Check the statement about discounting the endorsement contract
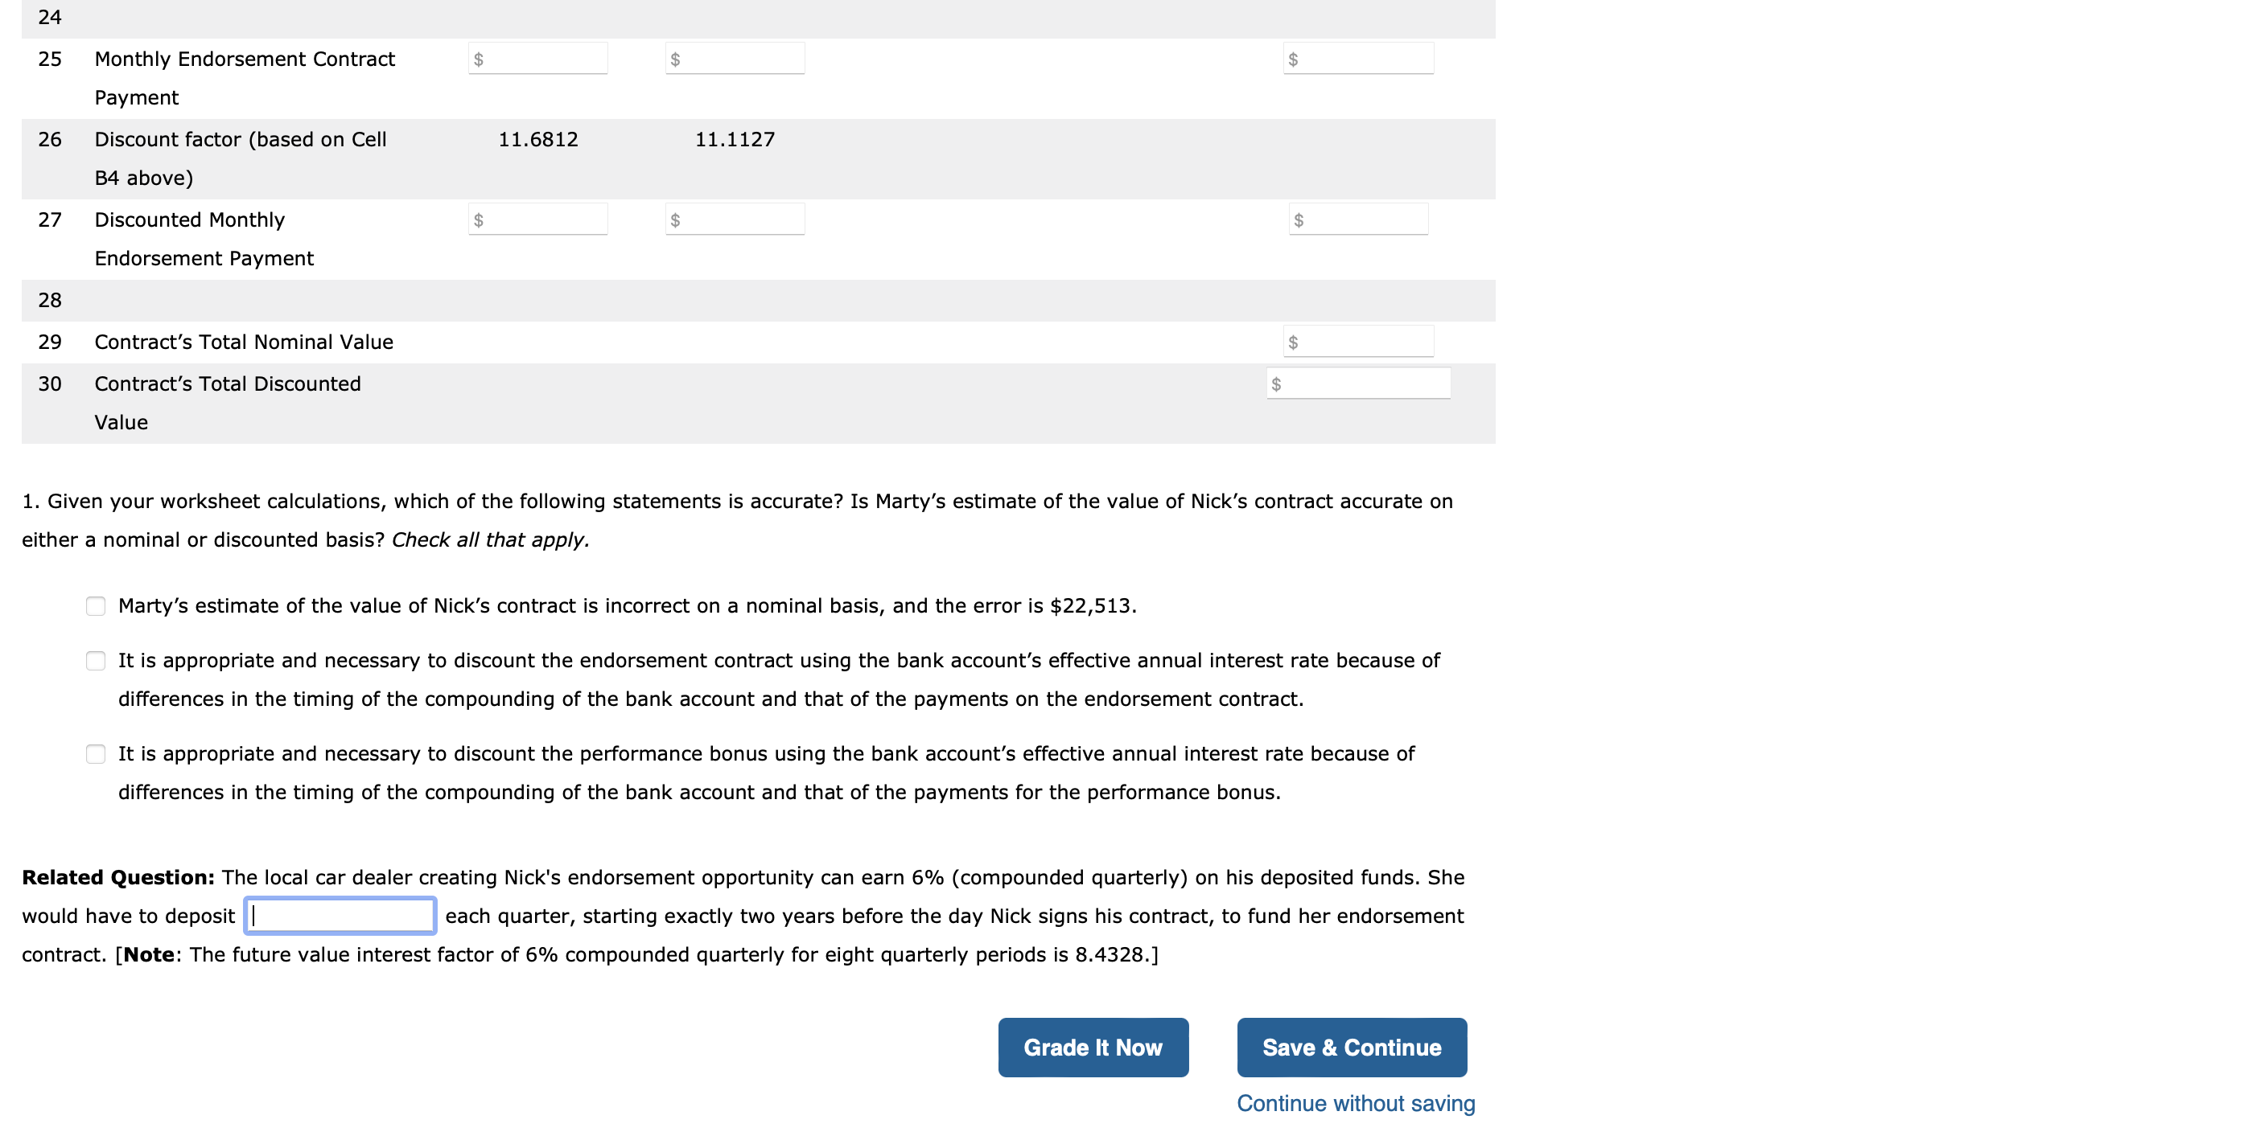2248x1136 pixels. [x=95, y=660]
